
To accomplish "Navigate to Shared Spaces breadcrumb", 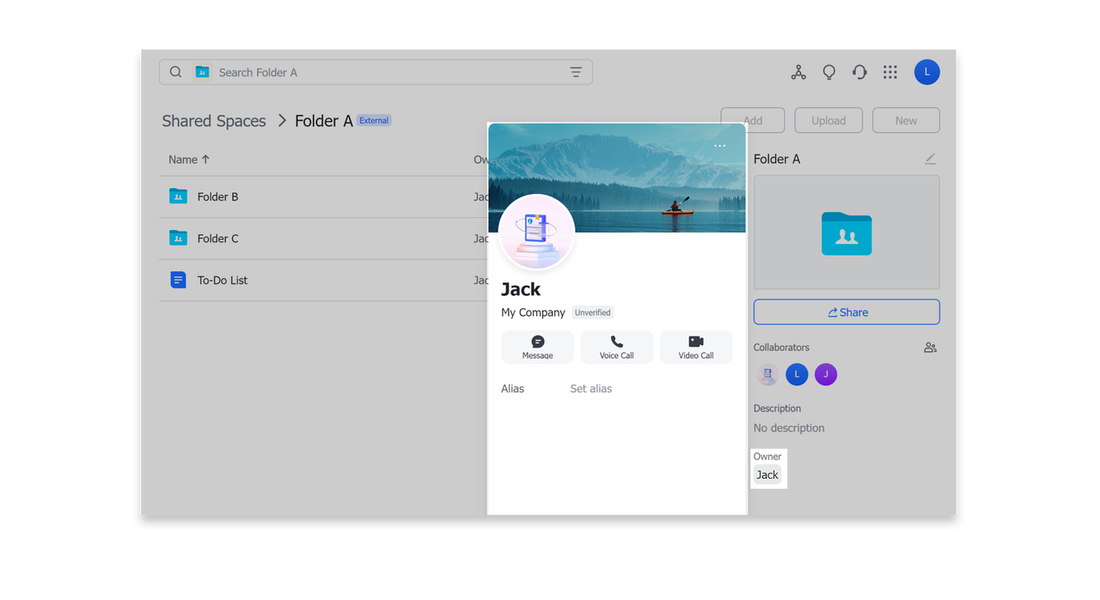I will point(214,121).
